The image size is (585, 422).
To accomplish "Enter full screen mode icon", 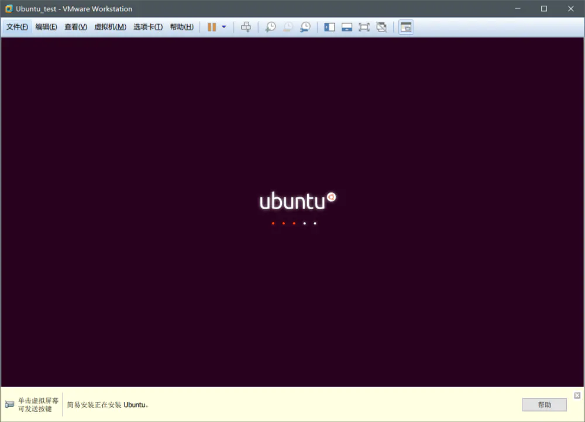I will click(x=364, y=27).
